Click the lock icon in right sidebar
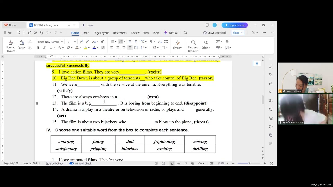The width and height of the screenshot is (333, 187). [x=271, y=83]
